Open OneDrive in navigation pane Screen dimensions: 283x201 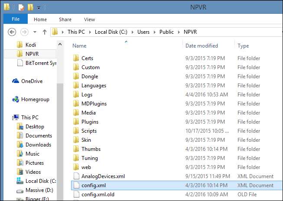coord(27,81)
